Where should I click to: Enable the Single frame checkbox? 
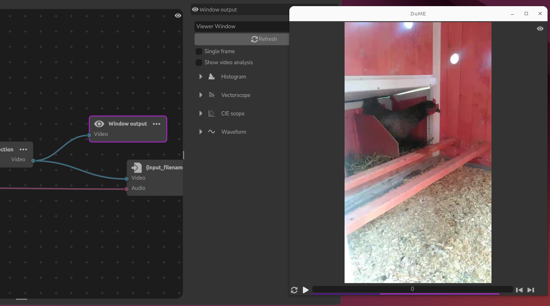point(199,52)
